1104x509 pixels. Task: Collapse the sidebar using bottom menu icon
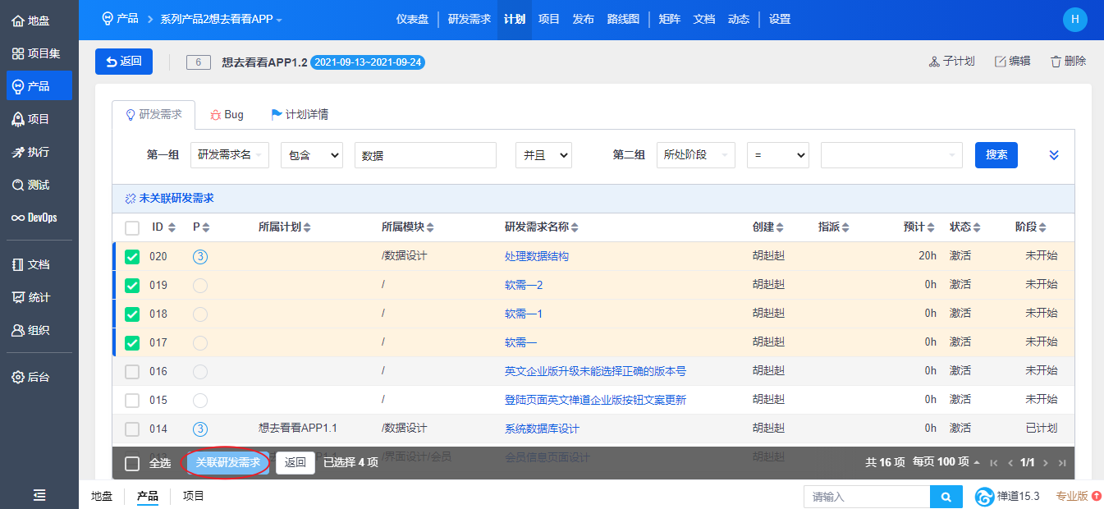tap(39, 495)
